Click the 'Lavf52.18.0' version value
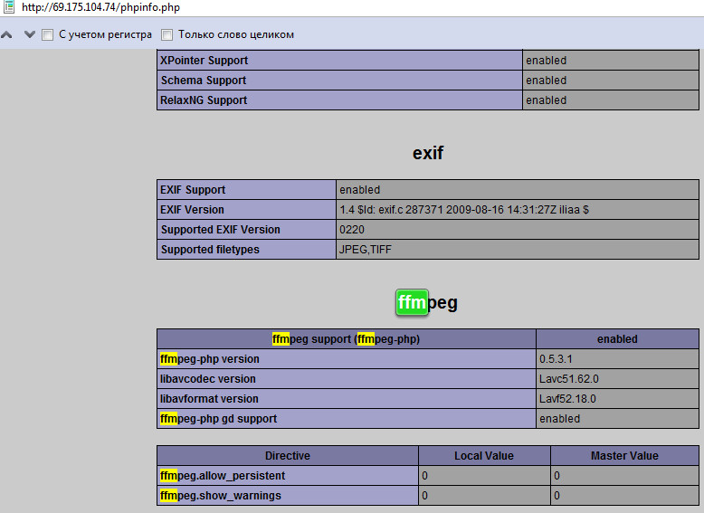 (x=568, y=399)
